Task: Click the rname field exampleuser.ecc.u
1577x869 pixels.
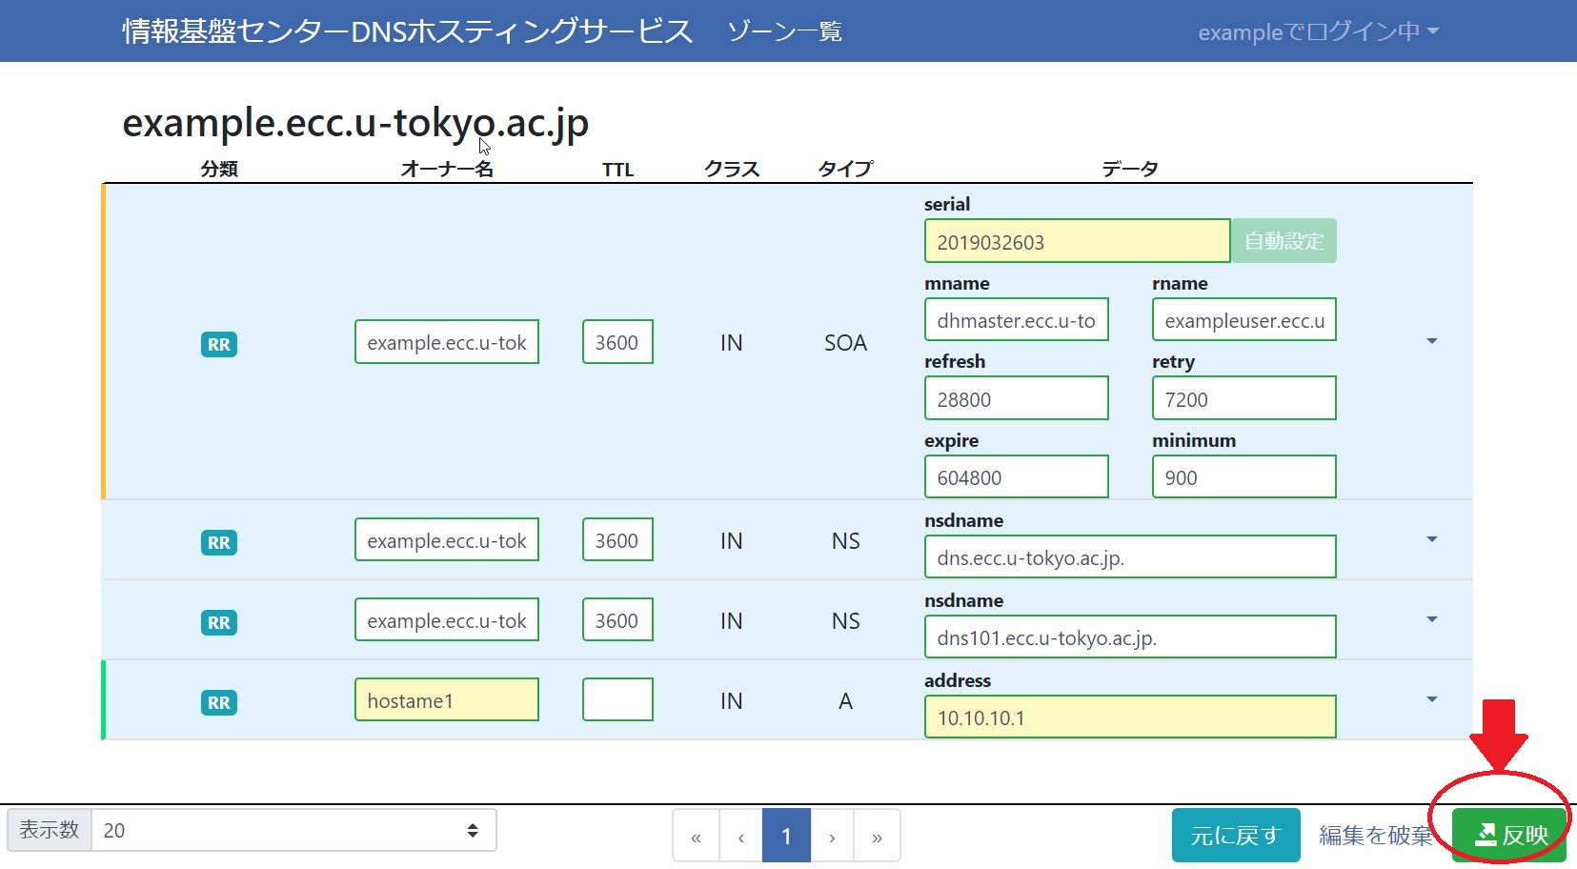Action: [x=1244, y=320]
